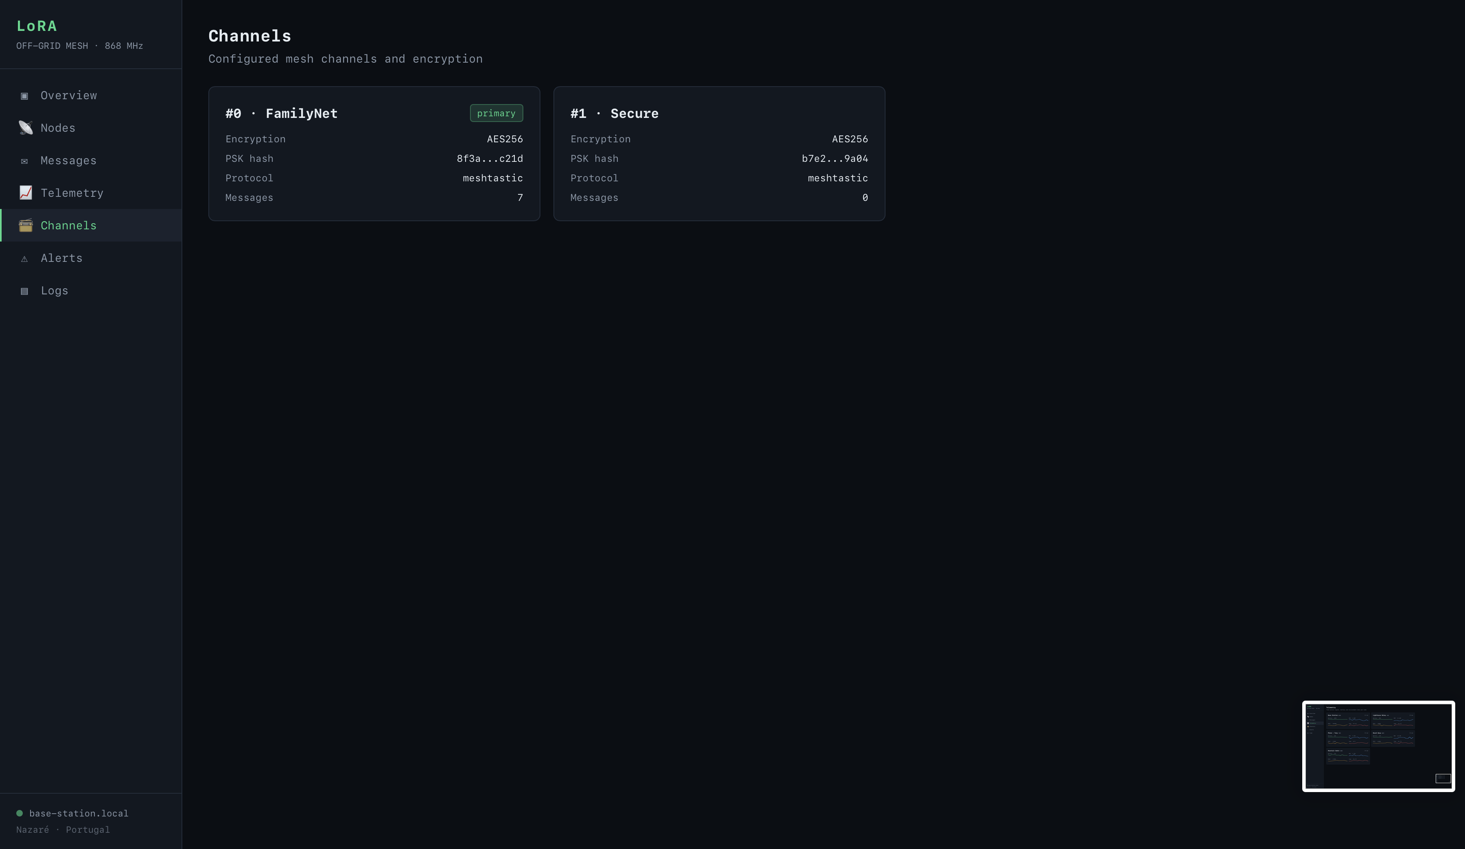This screenshot has height=849, width=1465.
Task: Open the Telemetry preview thumbnail
Action: (1378, 746)
